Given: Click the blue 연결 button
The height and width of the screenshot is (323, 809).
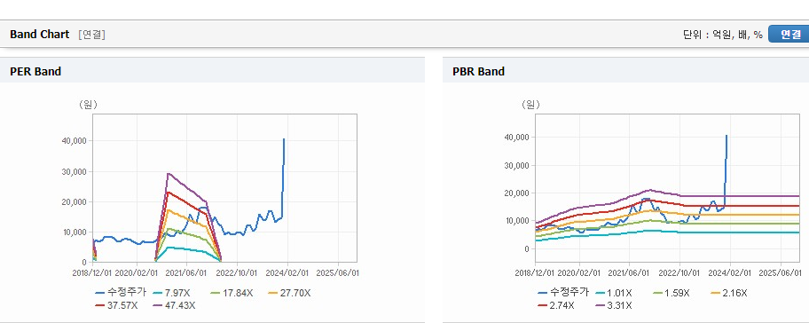Looking at the screenshot, I should (x=789, y=35).
